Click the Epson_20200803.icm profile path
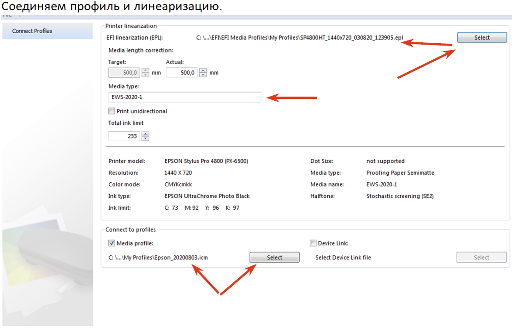The height and width of the screenshot is (328, 515). coord(158,258)
